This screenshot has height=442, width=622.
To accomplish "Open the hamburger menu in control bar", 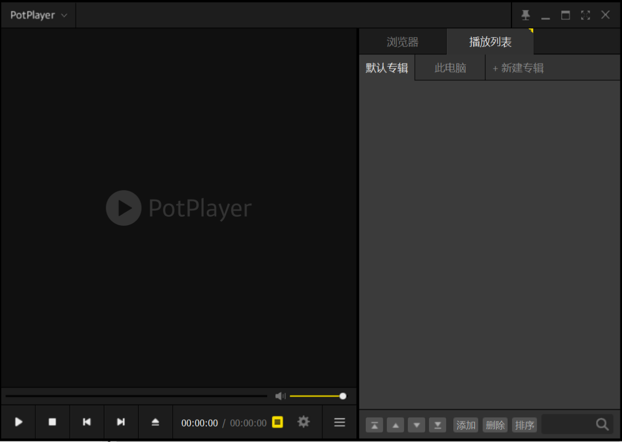I will tap(339, 422).
